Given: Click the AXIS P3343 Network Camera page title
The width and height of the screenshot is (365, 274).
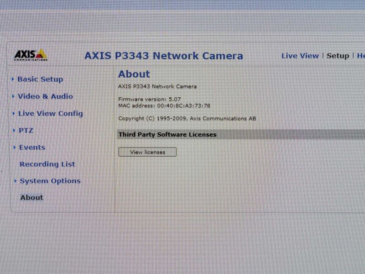Looking at the screenshot, I should (164, 56).
